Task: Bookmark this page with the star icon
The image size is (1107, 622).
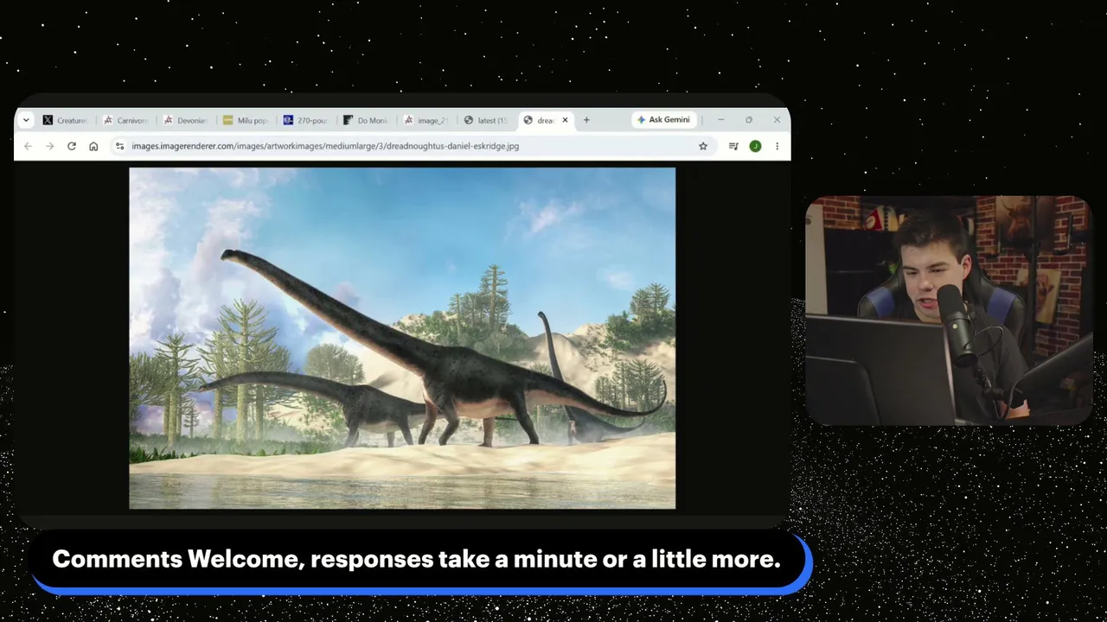Action: pyautogui.click(x=703, y=146)
